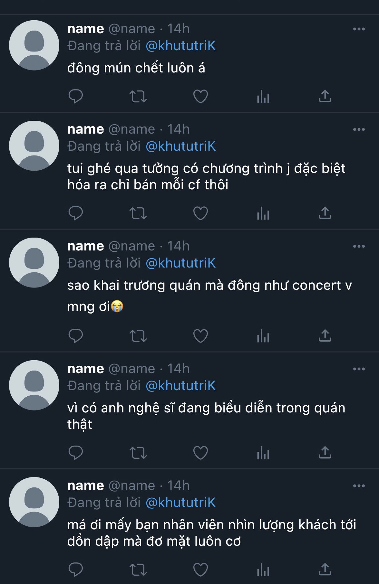
Task: Open the tweet text "đông mún chết luôn á"
Action: coord(136,68)
